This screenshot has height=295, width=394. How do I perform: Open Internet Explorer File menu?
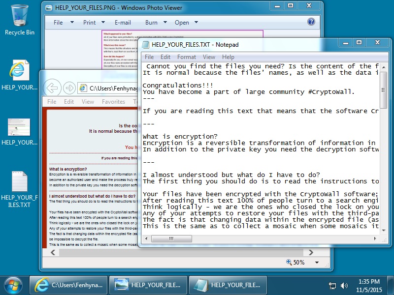(x=52, y=102)
